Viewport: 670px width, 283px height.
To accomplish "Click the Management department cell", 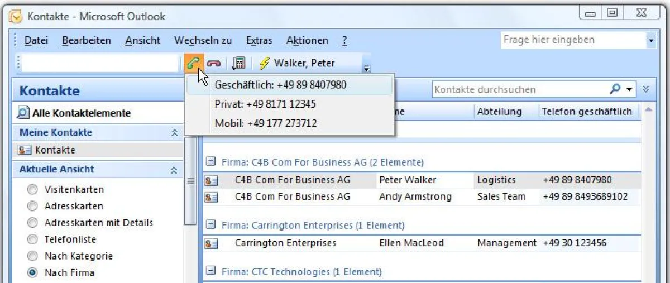I will [507, 243].
